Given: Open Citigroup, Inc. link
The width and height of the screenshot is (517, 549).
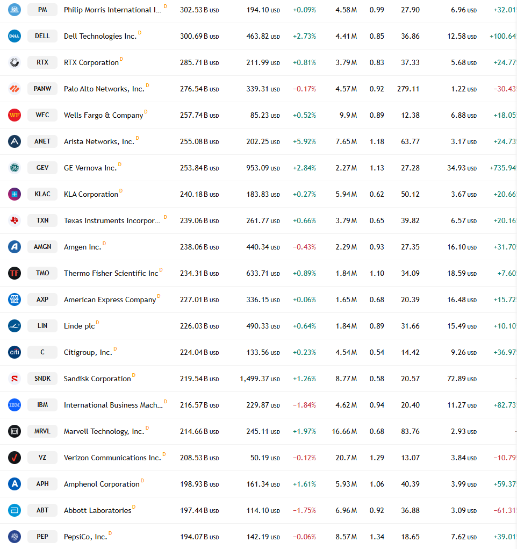Looking at the screenshot, I should (x=88, y=352).
